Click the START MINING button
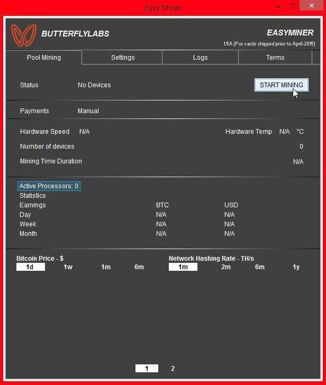This screenshot has height=385, width=326. tap(282, 85)
